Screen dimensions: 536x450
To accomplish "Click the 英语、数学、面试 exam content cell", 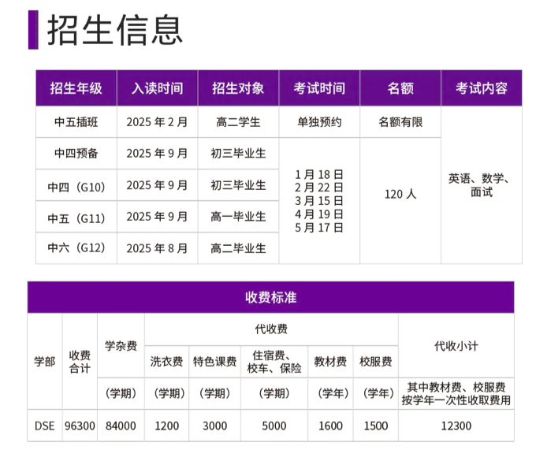I will click(x=481, y=185).
